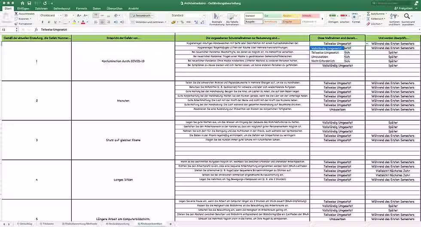421x227 pixels.
Task: Open the Formeln ribbon tab
Action: click(81, 9)
